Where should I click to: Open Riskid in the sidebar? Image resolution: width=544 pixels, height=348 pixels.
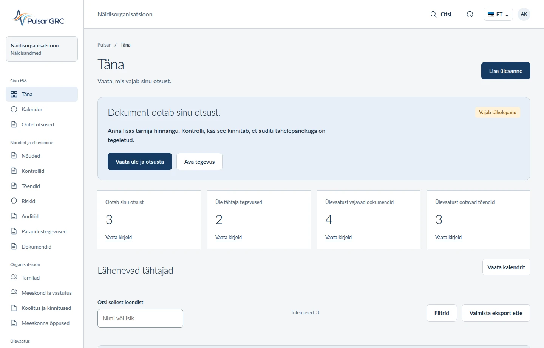[42, 201]
